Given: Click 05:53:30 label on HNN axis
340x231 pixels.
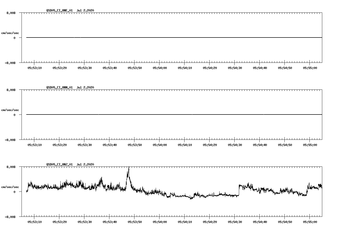Looking at the screenshot, I should click(x=85, y=145).
